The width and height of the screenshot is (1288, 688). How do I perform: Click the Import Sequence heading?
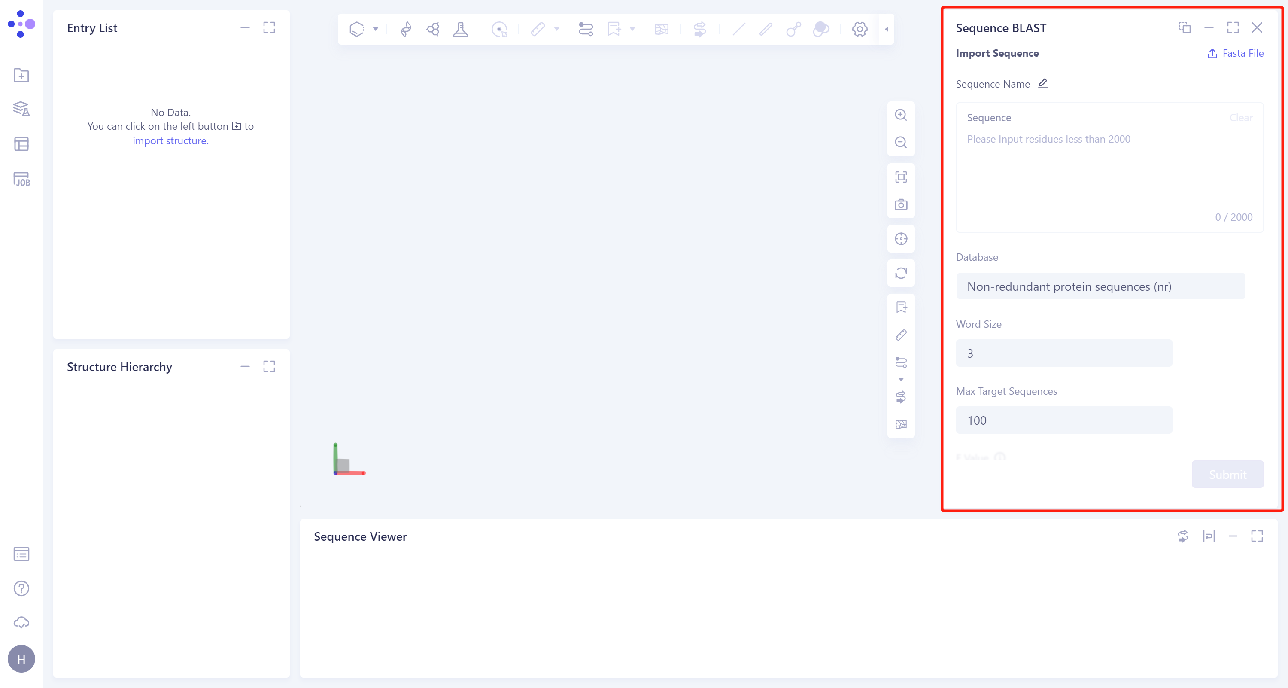[x=997, y=53]
